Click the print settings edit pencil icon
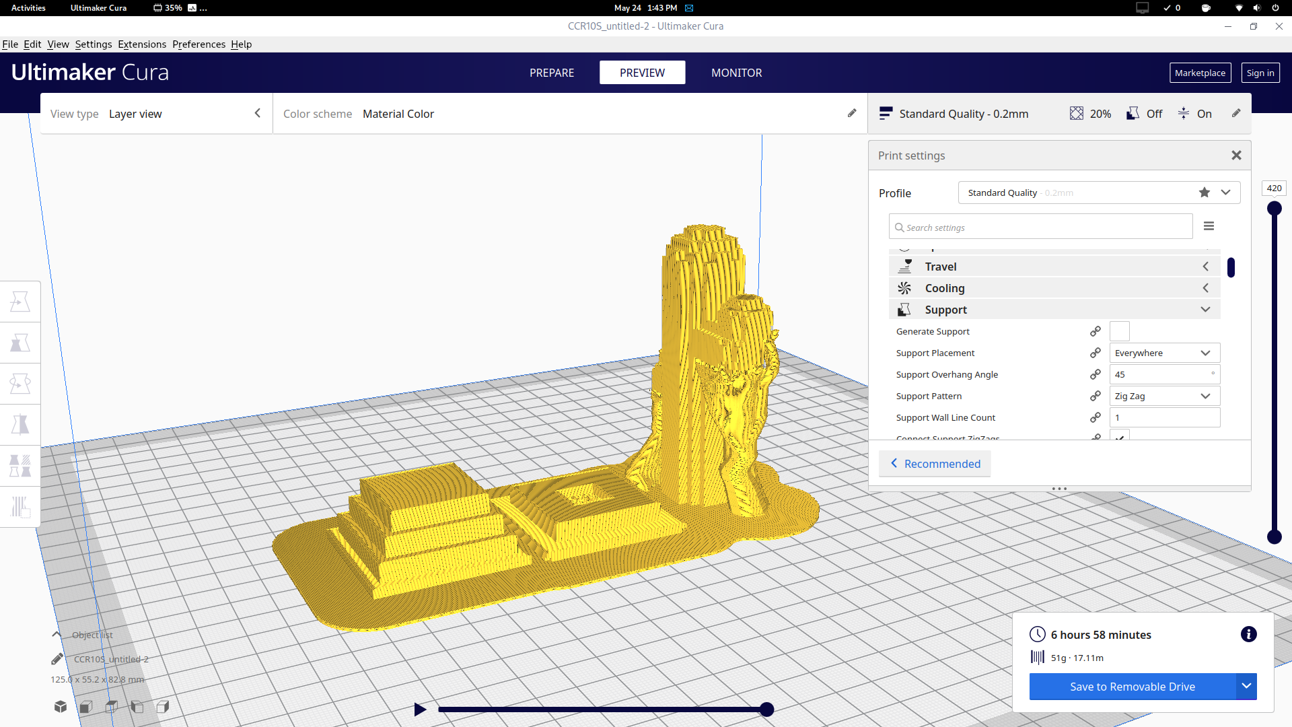 (1236, 113)
